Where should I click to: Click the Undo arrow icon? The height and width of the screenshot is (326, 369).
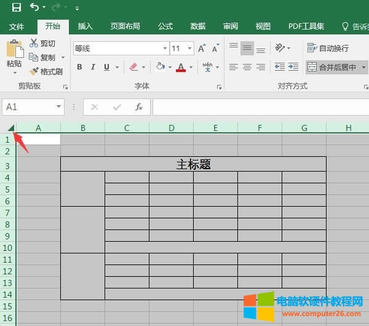click(34, 8)
